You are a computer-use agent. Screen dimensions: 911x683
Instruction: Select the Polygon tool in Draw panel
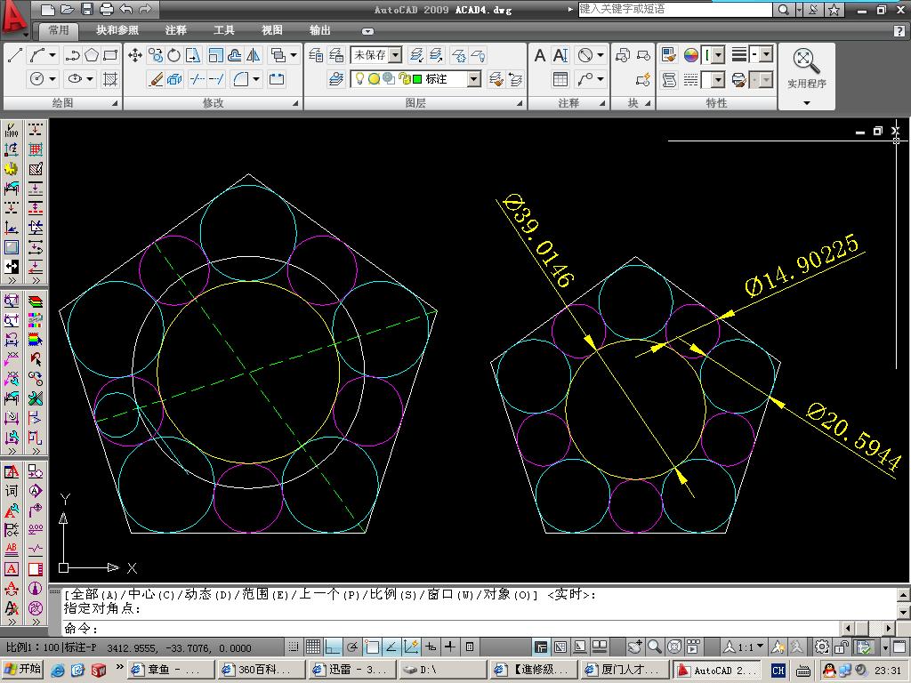[92, 56]
